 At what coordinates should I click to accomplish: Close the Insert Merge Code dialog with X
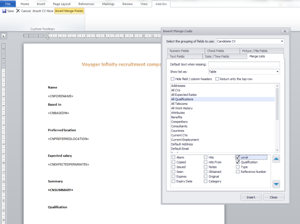[x=284, y=31]
